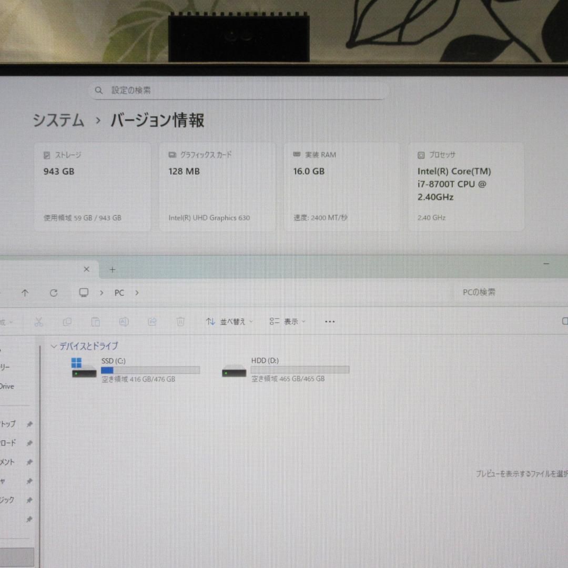Click the Up navigation arrow icon
Viewport: 568px width, 568px height.
coord(25,292)
